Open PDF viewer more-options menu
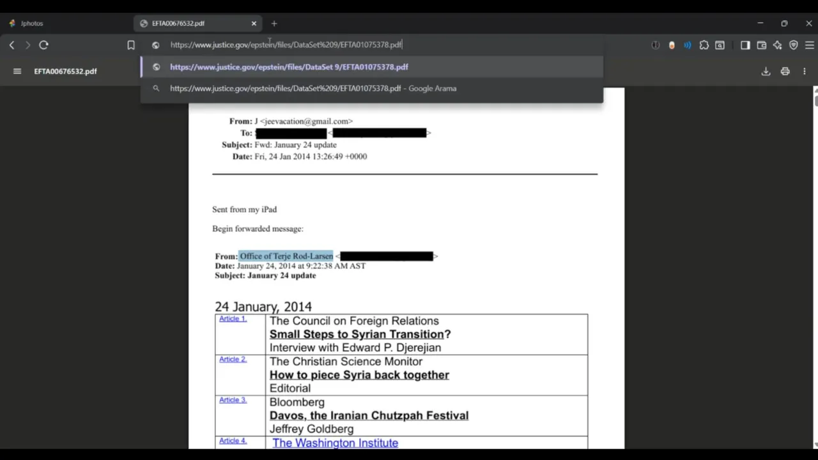 click(805, 71)
